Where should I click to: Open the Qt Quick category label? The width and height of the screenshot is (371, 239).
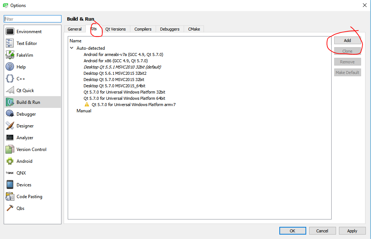point(25,90)
